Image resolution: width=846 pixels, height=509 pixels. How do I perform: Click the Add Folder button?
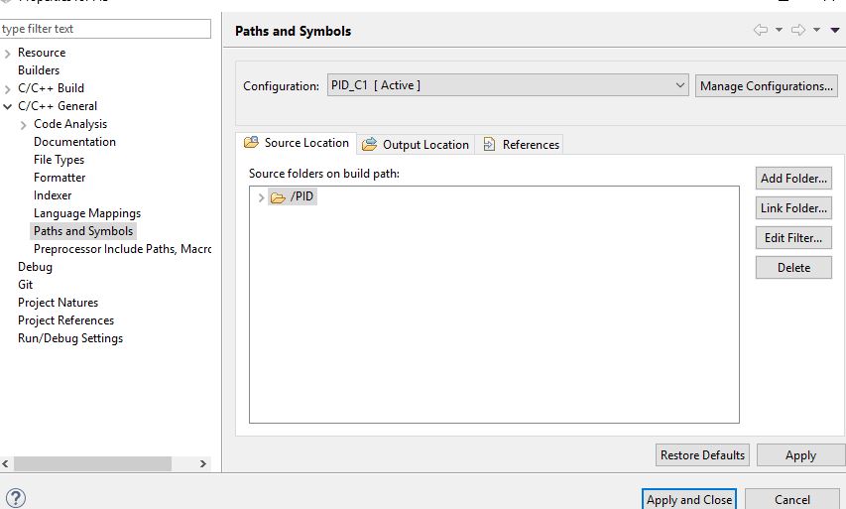tap(793, 179)
